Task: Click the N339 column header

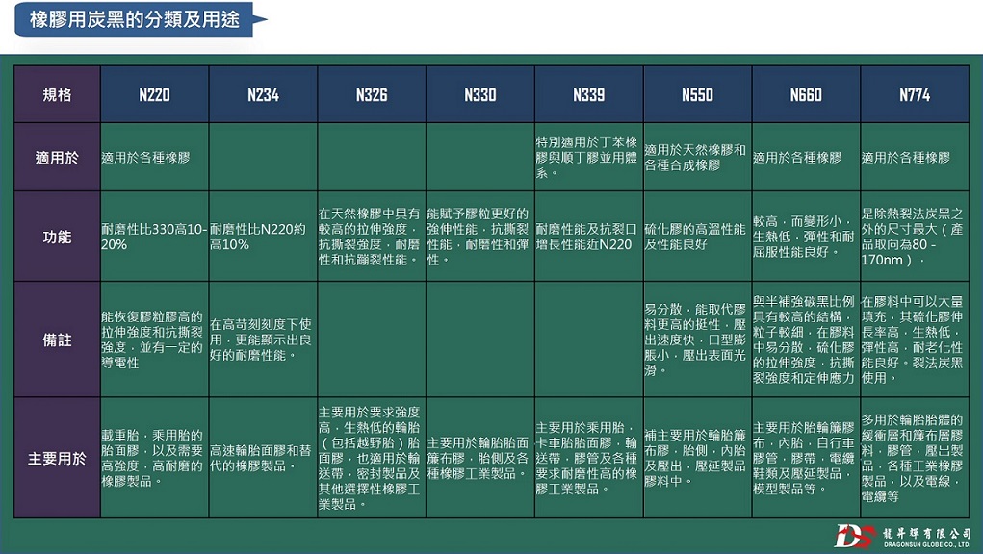Action: click(588, 94)
